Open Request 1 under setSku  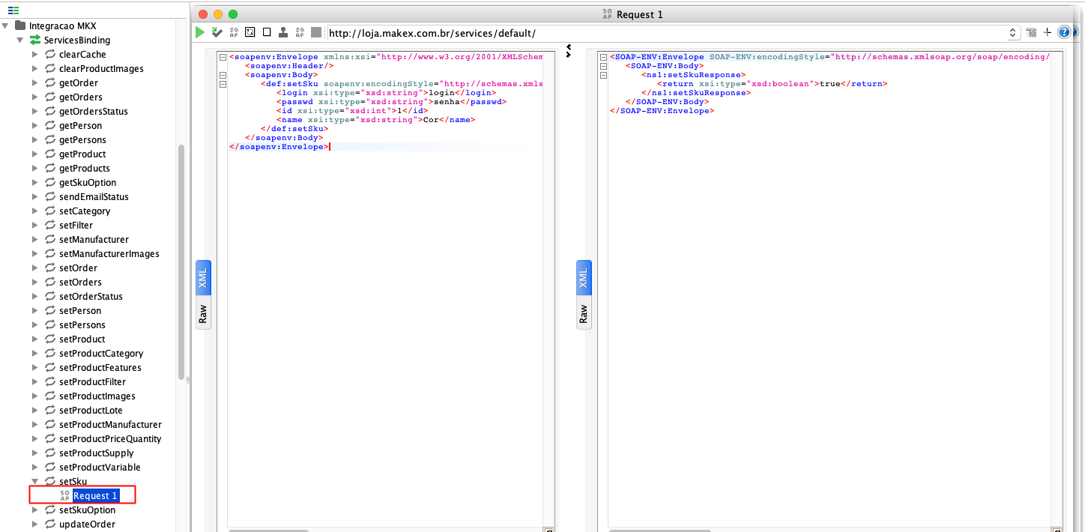(x=94, y=496)
